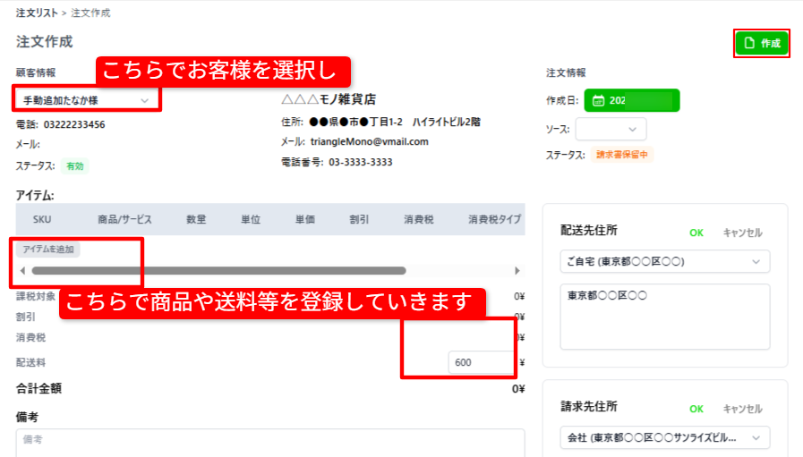Click the 注文リスト breadcrumb link
Viewport: 803px width, 457px height.
pyautogui.click(x=36, y=13)
